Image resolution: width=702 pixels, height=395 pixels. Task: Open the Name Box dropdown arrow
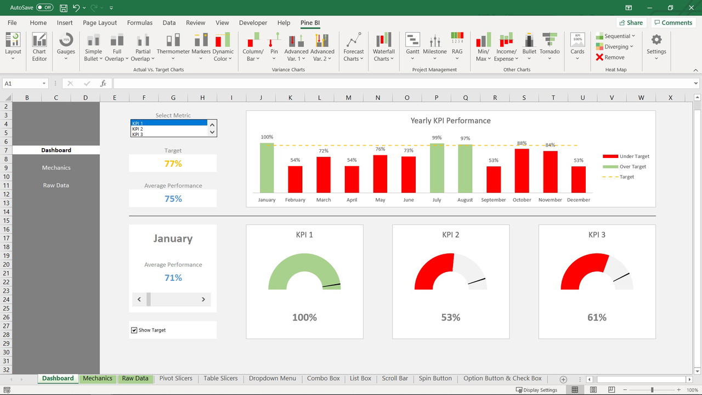tap(44, 83)
